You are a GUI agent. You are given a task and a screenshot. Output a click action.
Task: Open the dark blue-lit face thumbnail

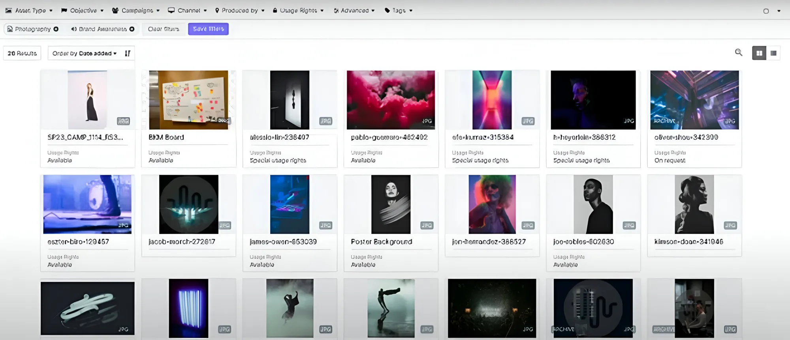[593, 100]
